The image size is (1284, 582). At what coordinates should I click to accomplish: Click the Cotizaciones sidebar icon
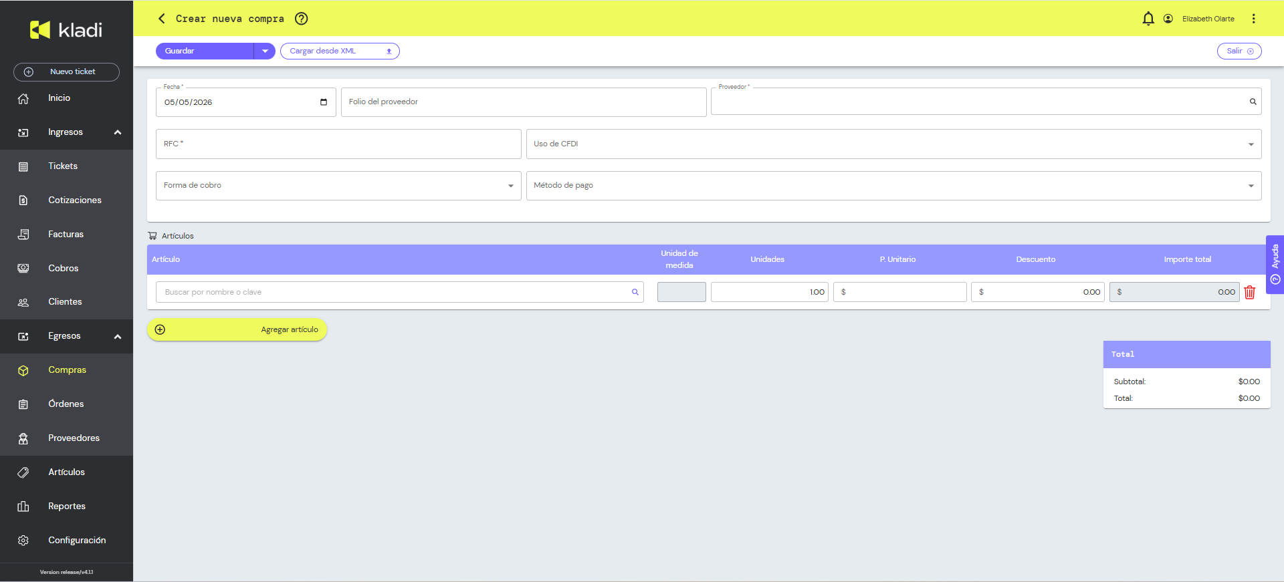coord(23,200)
